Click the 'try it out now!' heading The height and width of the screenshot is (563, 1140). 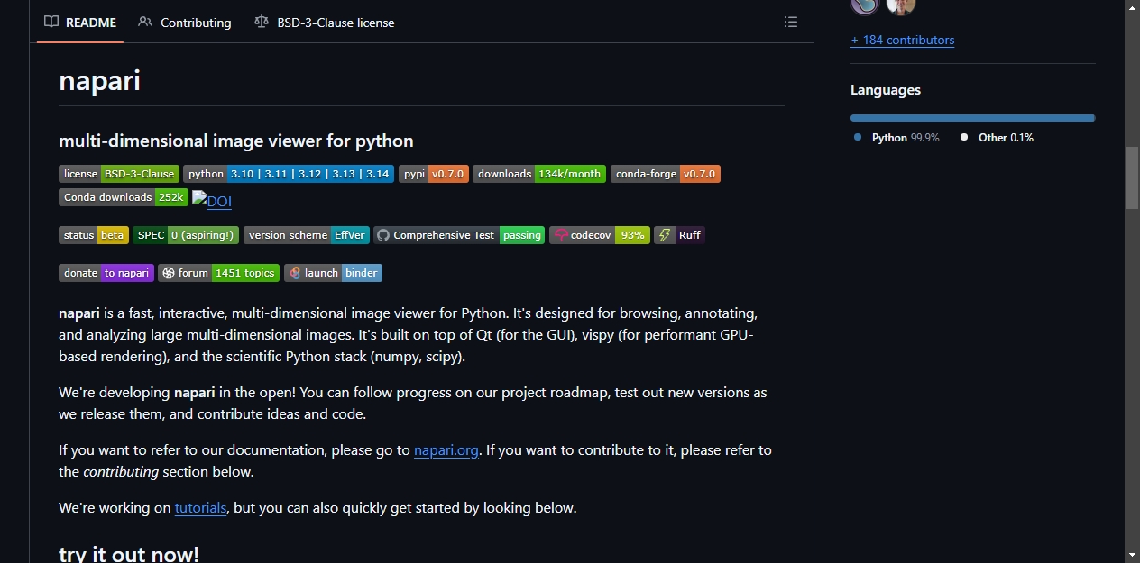129,553
